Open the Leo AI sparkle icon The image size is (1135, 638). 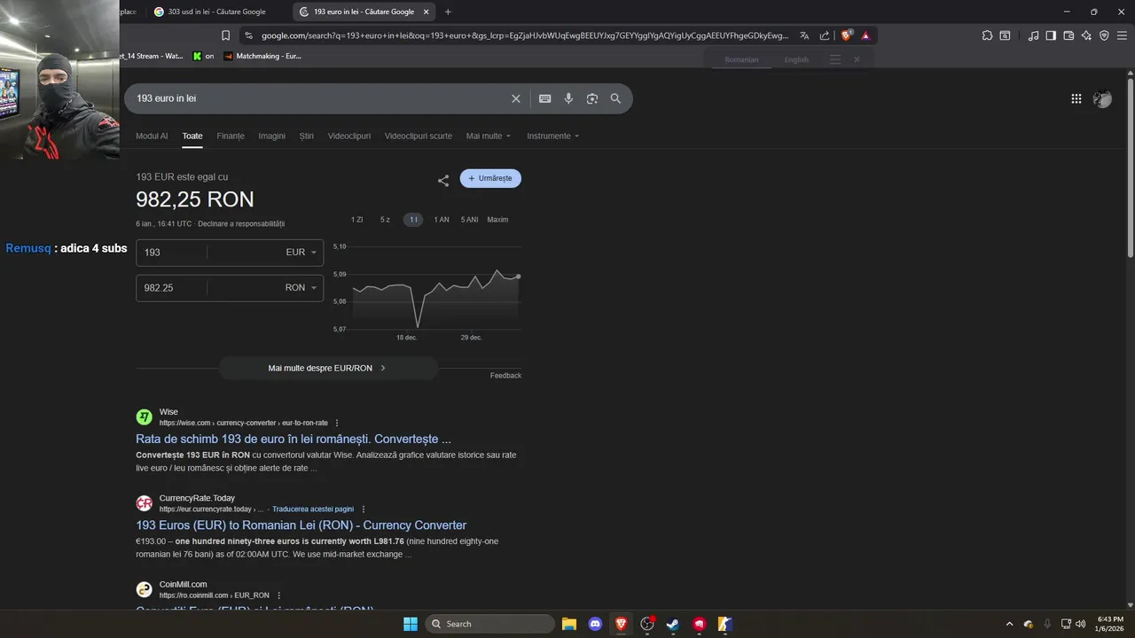(x=1086, y=35)
